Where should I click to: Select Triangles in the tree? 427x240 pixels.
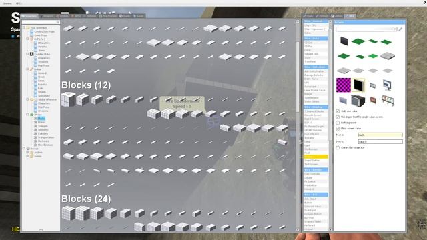click(43, 126)
